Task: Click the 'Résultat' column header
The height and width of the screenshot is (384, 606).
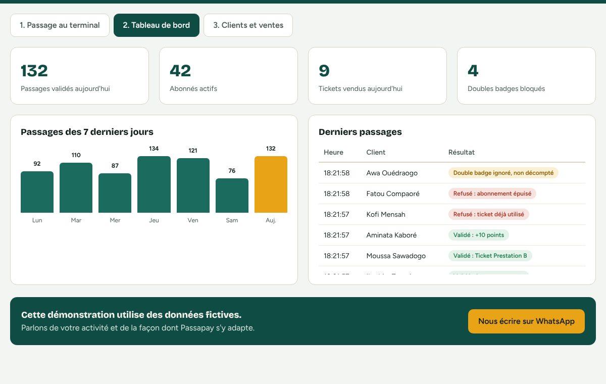Action: 462,152
